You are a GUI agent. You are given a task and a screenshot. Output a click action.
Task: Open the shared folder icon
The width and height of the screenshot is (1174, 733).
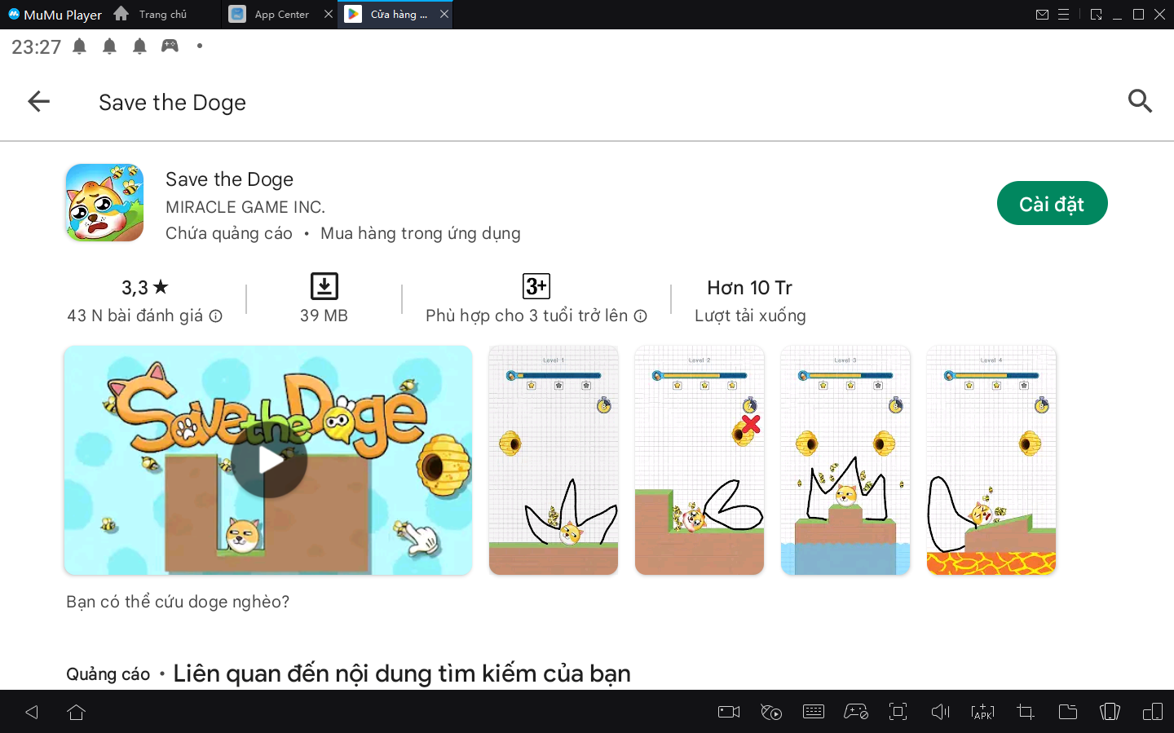(1067, 712)
